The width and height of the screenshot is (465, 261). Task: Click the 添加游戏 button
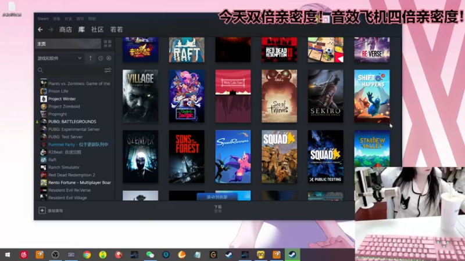click(x=51, y=211)
